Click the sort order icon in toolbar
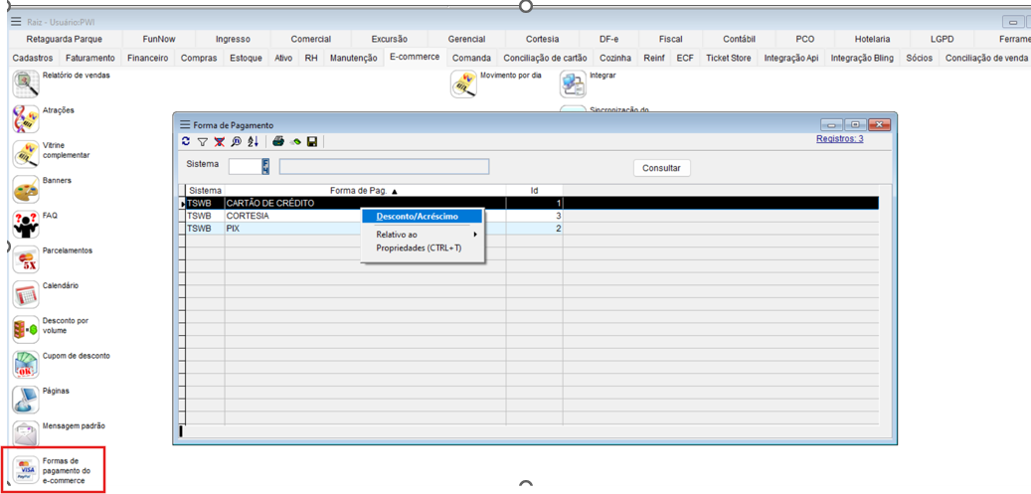1031x494 pixels. [253, 142]
